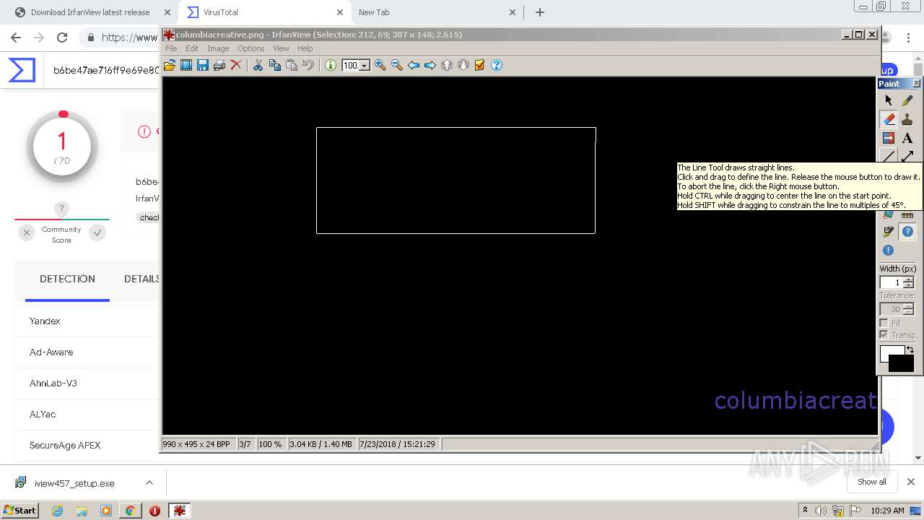Click the Zoom in magnifier icon
This screenshot has width=924, height=520.
(x=380, y=65)
